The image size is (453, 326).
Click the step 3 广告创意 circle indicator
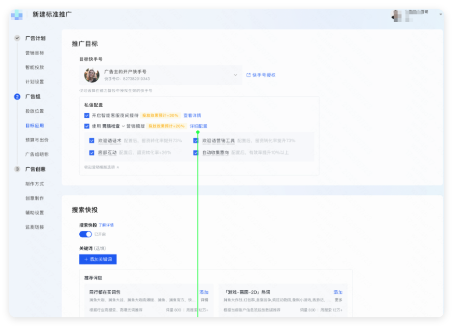[x=17, y=170]
